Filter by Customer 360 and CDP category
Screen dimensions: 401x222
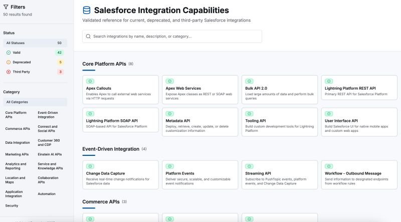coord(49,142)
